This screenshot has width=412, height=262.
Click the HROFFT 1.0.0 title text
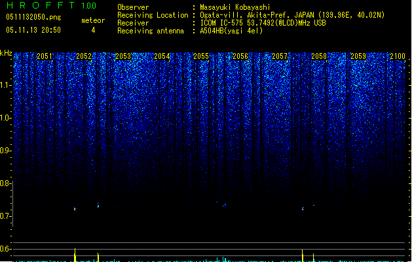click(52, 5)
